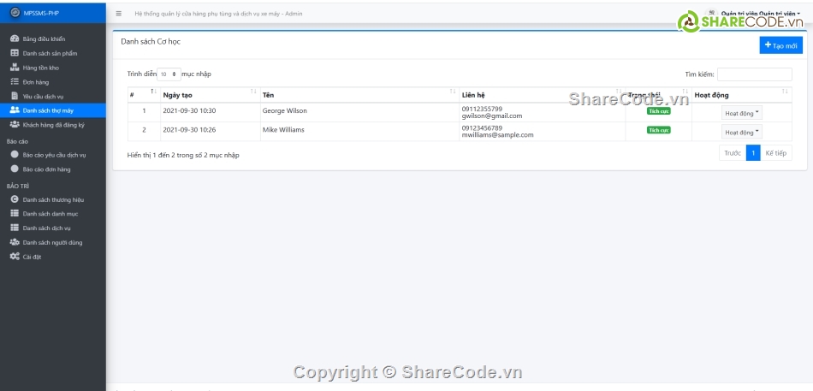
Task: Expand the entries-per-page dropdown
Action: (169, 74)
